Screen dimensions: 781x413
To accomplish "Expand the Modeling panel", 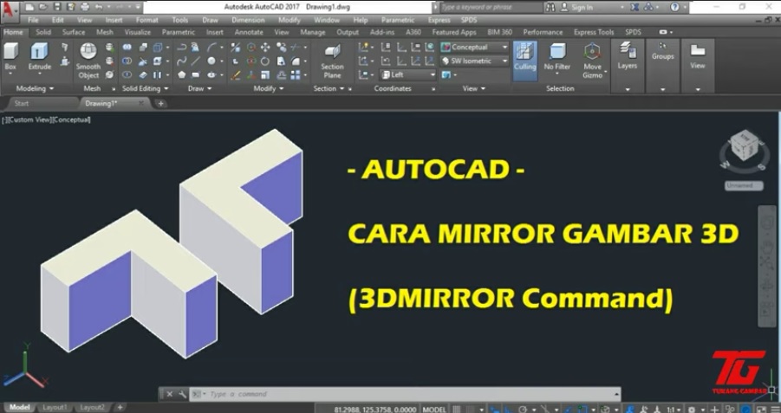I will [35, 88].
